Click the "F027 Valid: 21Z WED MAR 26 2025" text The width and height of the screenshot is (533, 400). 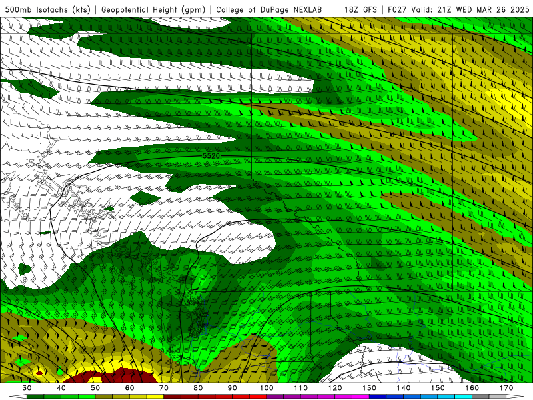tap(458, 9)
